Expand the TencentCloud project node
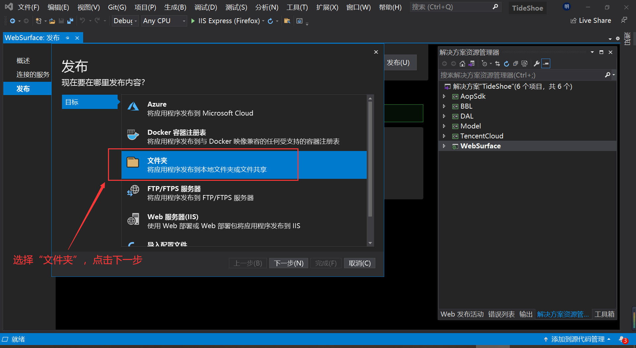The width and height of the screenshot is (636, 348). point(444,136)
